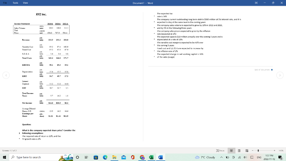Click the 140% zoom percentage button
Viewport: 286px width, 161px height.
[282, 151]
